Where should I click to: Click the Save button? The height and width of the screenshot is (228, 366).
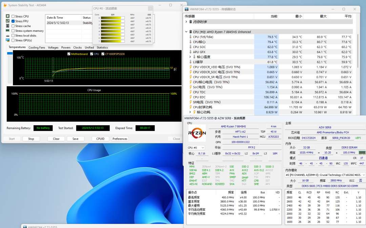point(75,139)
